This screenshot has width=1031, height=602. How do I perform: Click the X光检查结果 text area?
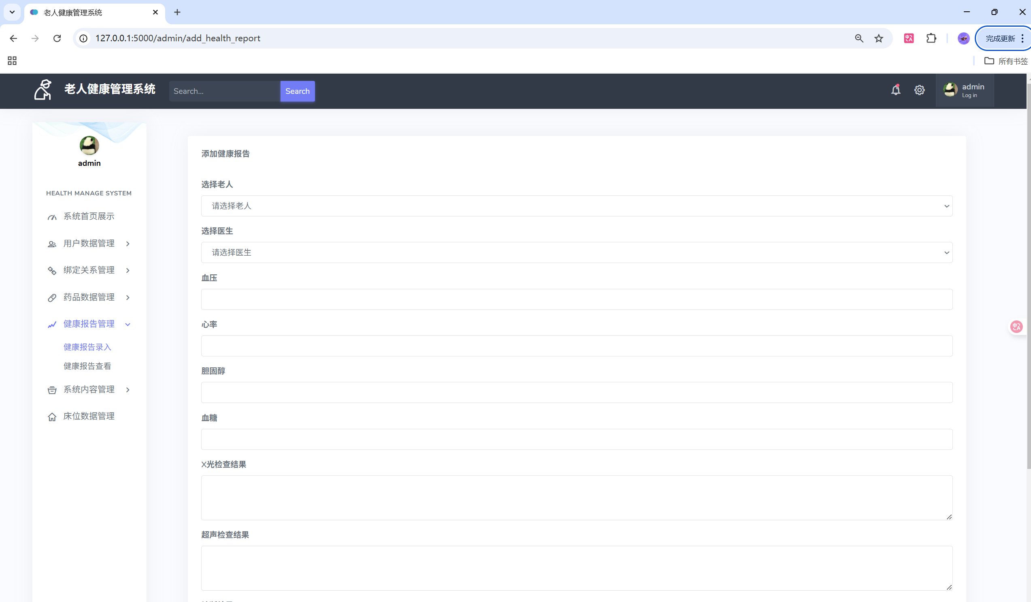[x=576, y=497]
